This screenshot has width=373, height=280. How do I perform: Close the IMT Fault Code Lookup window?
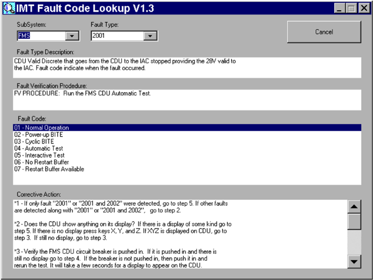[363, 8]
